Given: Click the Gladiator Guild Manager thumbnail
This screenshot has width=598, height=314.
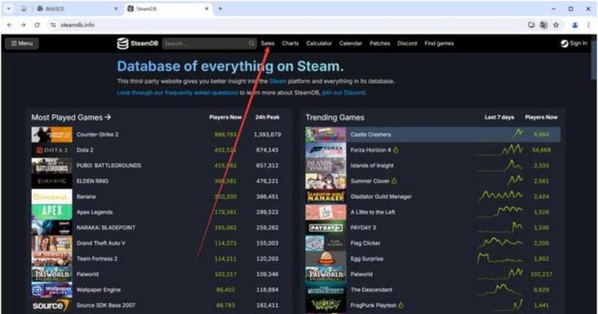Looking at the screenshot, I should [325, 197].
